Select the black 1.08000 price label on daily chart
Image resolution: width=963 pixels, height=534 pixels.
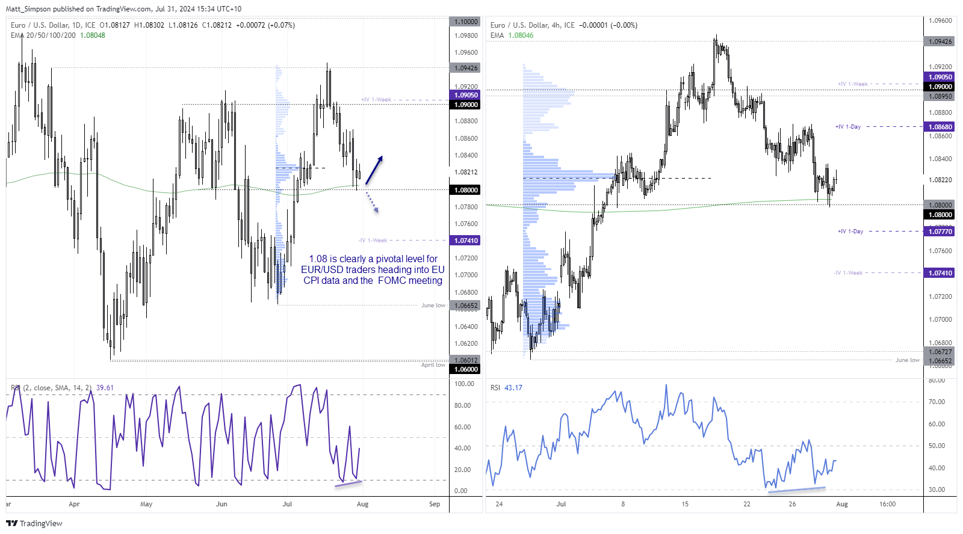point(465,190)
